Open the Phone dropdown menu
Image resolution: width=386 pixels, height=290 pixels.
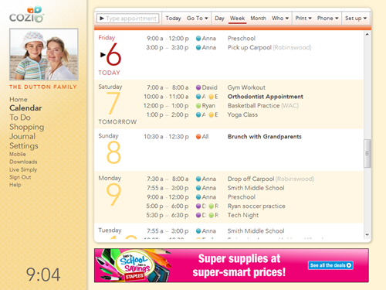pyautogui.click(x=327, y=19)
